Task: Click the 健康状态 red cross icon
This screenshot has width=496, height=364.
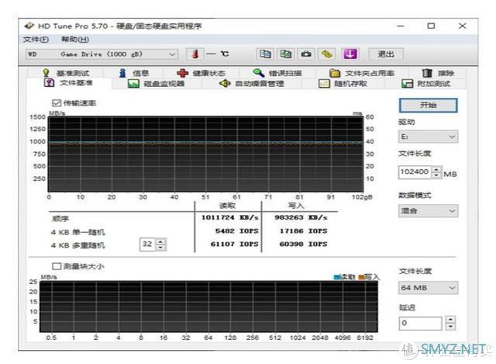Action: [183, 73]
